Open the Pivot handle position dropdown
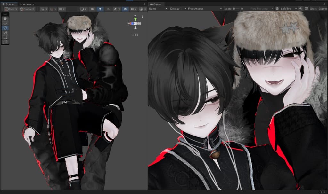 coord(11,9)
